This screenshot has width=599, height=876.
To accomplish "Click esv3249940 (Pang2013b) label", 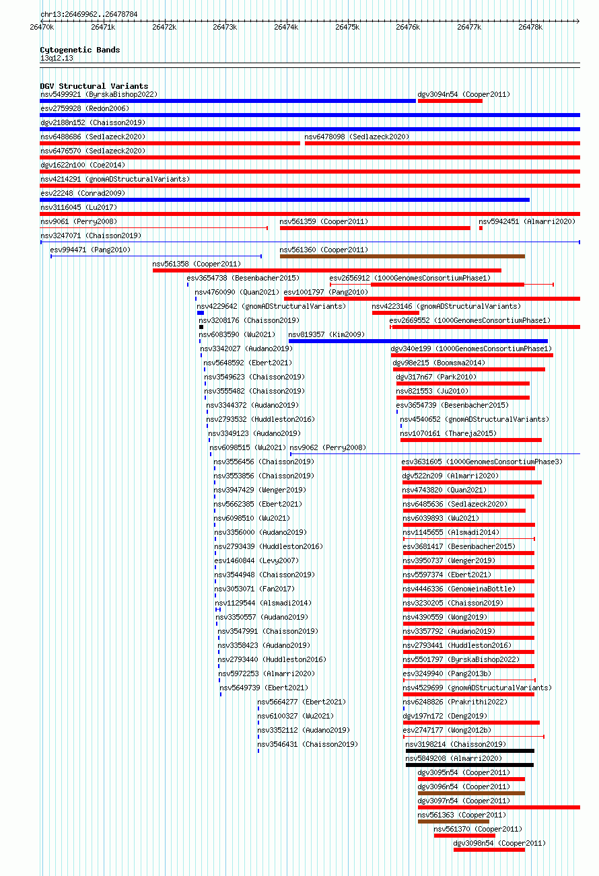I will [447, 673].
